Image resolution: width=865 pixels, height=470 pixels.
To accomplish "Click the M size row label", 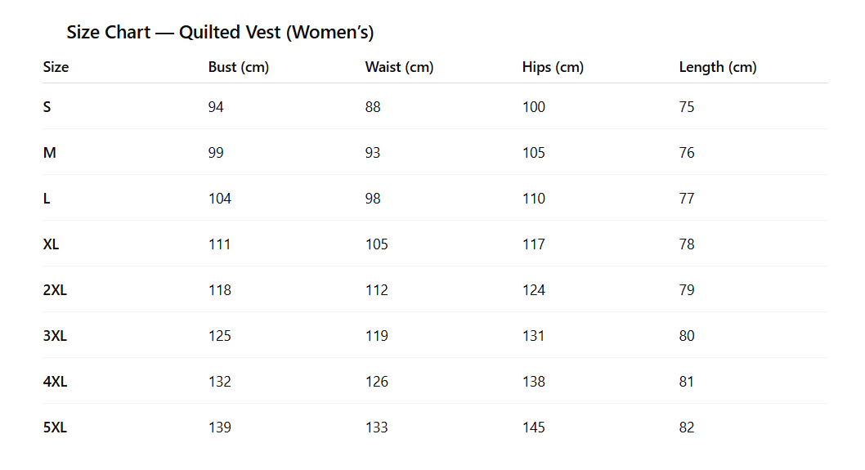I will pyautogui.click(x=49, y=153).
